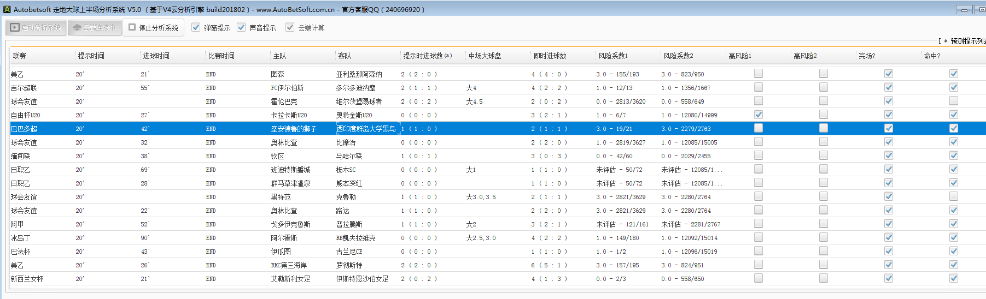986x299 pixels.
Task: Select the 冰岛丁 league row
Action: 20,238
